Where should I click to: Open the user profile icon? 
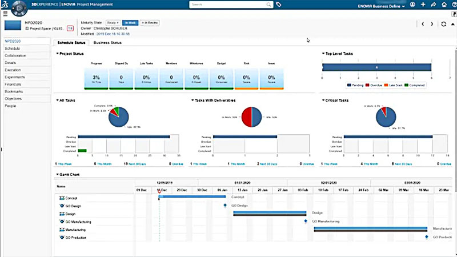point(412,5)
